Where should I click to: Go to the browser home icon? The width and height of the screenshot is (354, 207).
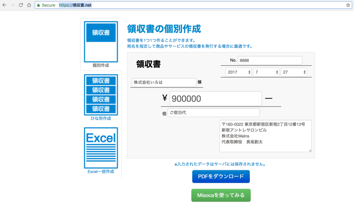click(x=29, y=5)
